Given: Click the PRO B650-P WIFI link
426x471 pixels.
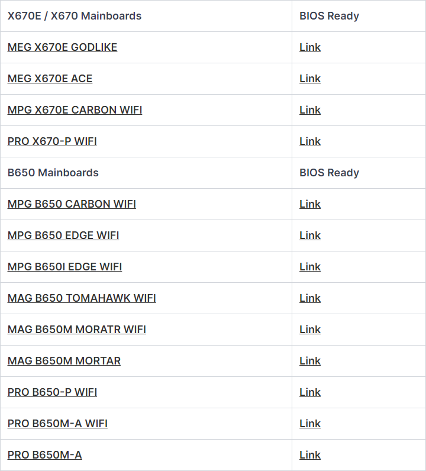Looking at the screenshot, I should coord(52,392).
